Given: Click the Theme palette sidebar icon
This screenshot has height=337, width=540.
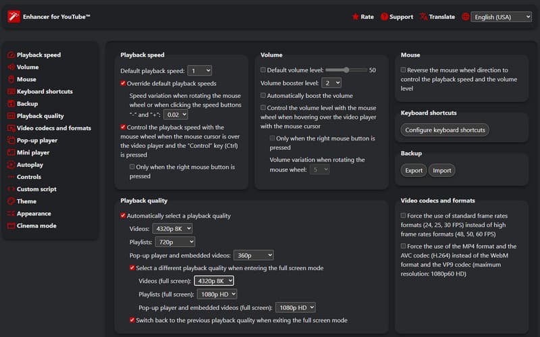Looking at the screenshot, I should (11, 201).
